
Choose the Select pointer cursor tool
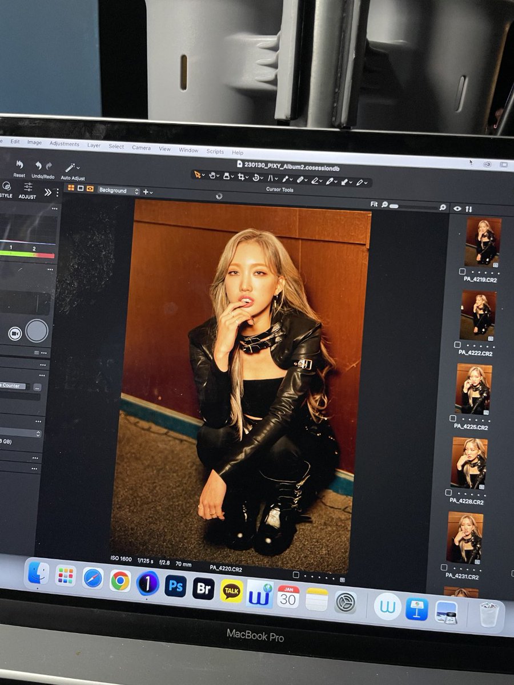tap(198, 175)
